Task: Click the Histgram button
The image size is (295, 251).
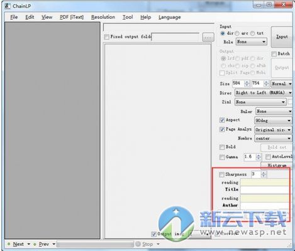Action: (x=277, y=165)
